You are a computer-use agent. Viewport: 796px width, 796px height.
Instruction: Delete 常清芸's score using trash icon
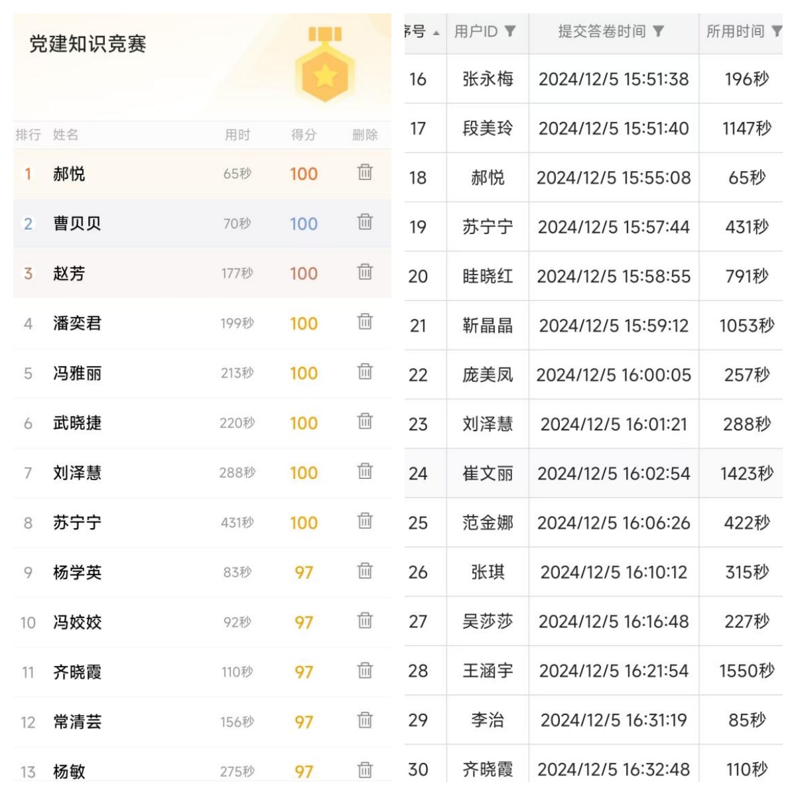click(365, 720)
